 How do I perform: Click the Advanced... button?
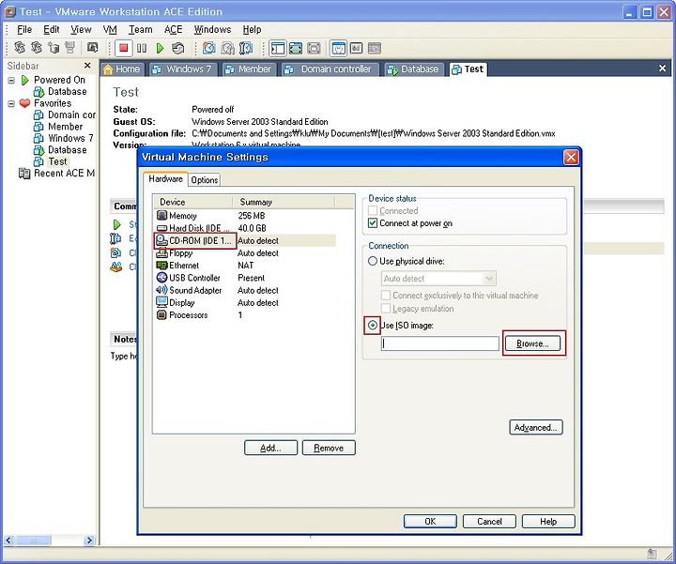coord(536,427)
